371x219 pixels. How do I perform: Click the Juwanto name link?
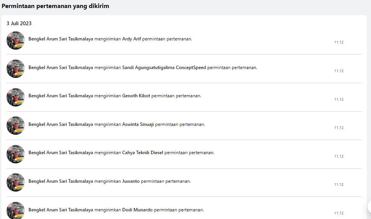pos(131,181)
